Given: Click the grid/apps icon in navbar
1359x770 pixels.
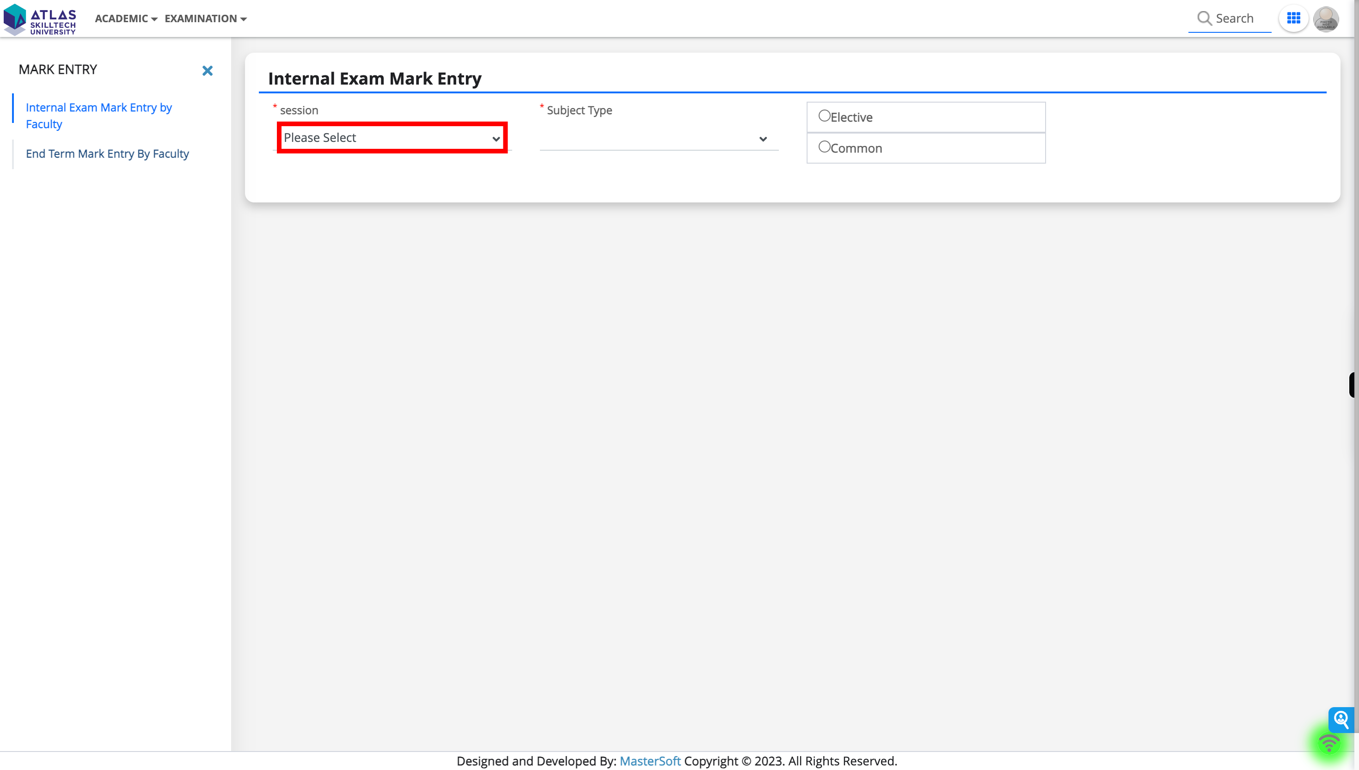Looking at the screenshot, I should click(1293, 18).
